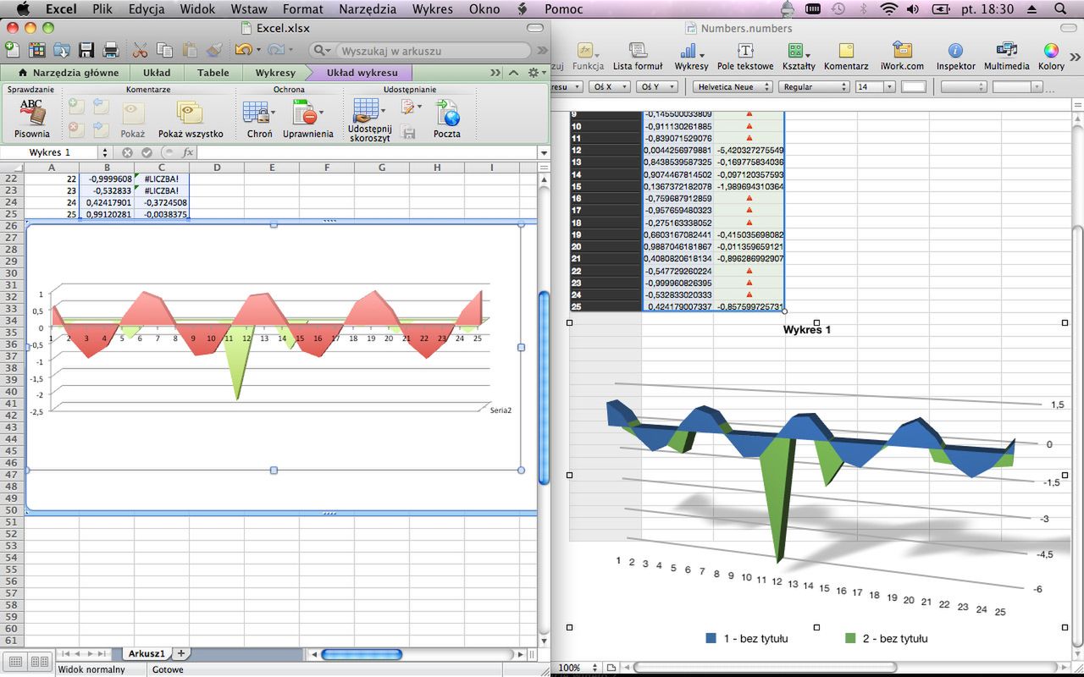
Task: Open the Wykres menu
Action: 433,9
